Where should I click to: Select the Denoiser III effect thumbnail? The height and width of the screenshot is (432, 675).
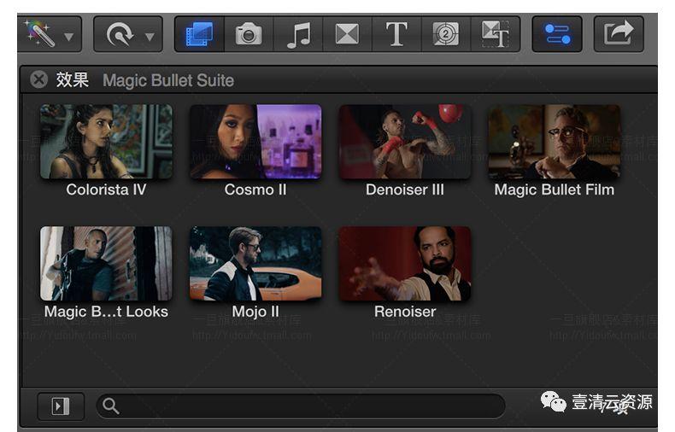[405, 142]
